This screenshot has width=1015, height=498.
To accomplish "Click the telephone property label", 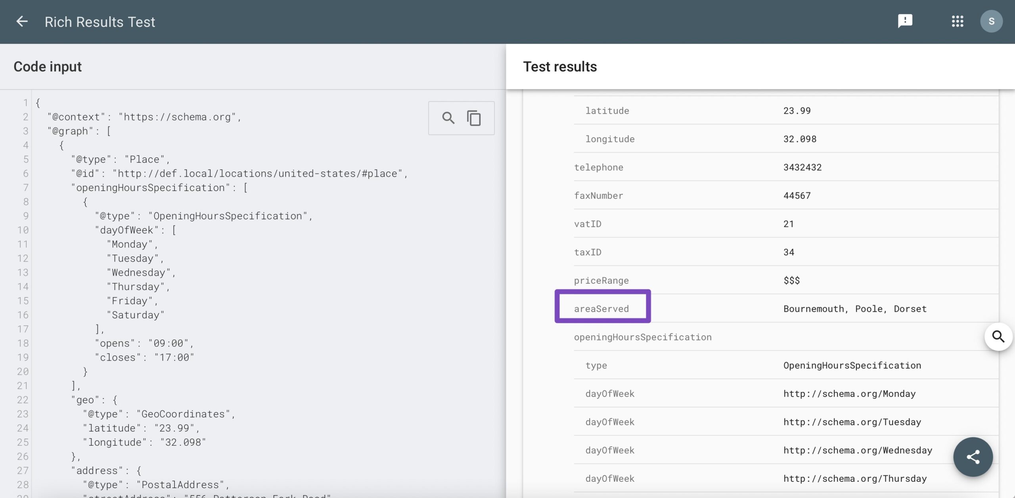I will click(x=599, y=167).
